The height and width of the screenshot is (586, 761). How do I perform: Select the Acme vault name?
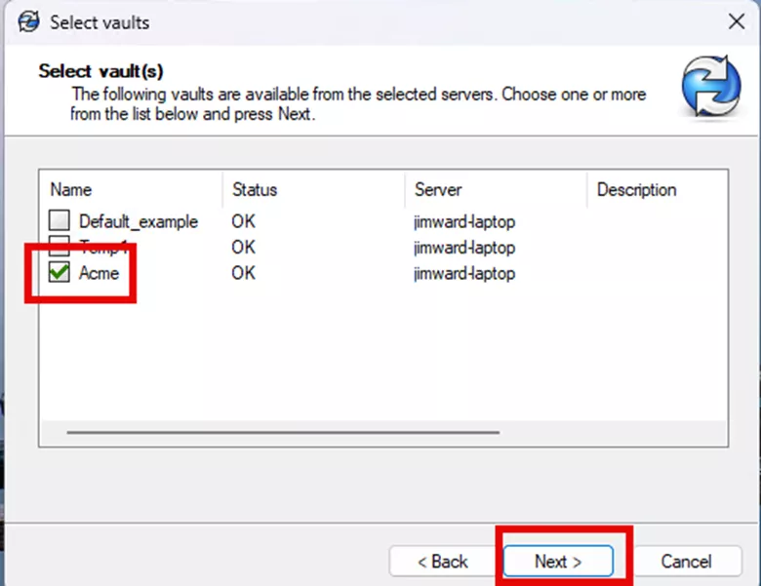point(99,273)
